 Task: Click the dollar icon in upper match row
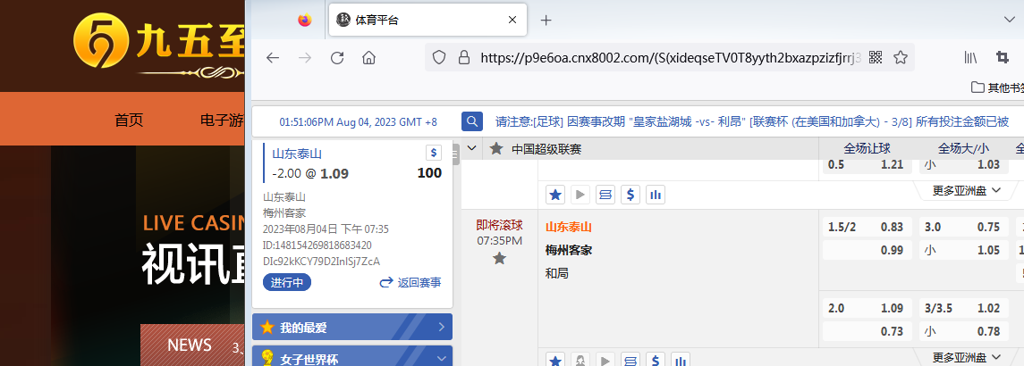(630, 194)
